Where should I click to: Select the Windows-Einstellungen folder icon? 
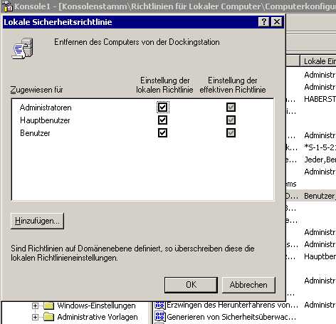pos(49,305)
